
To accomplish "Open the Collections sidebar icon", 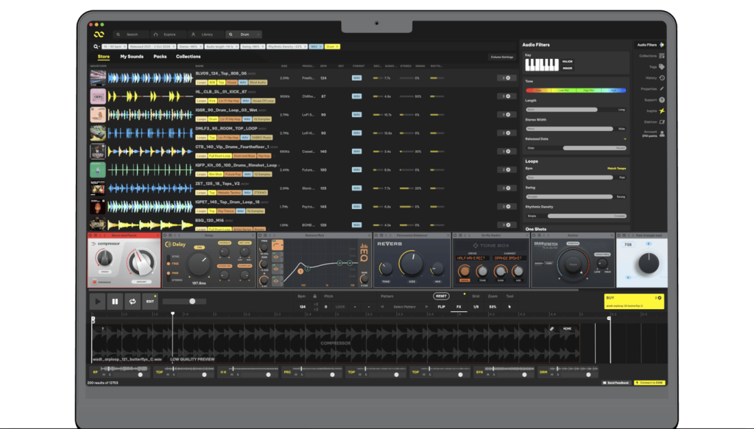I will click(x=662, y=56).
